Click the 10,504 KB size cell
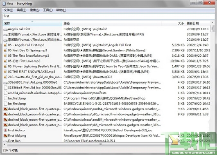The width and height of the screenshot is (217, 155). click(177, 61)
